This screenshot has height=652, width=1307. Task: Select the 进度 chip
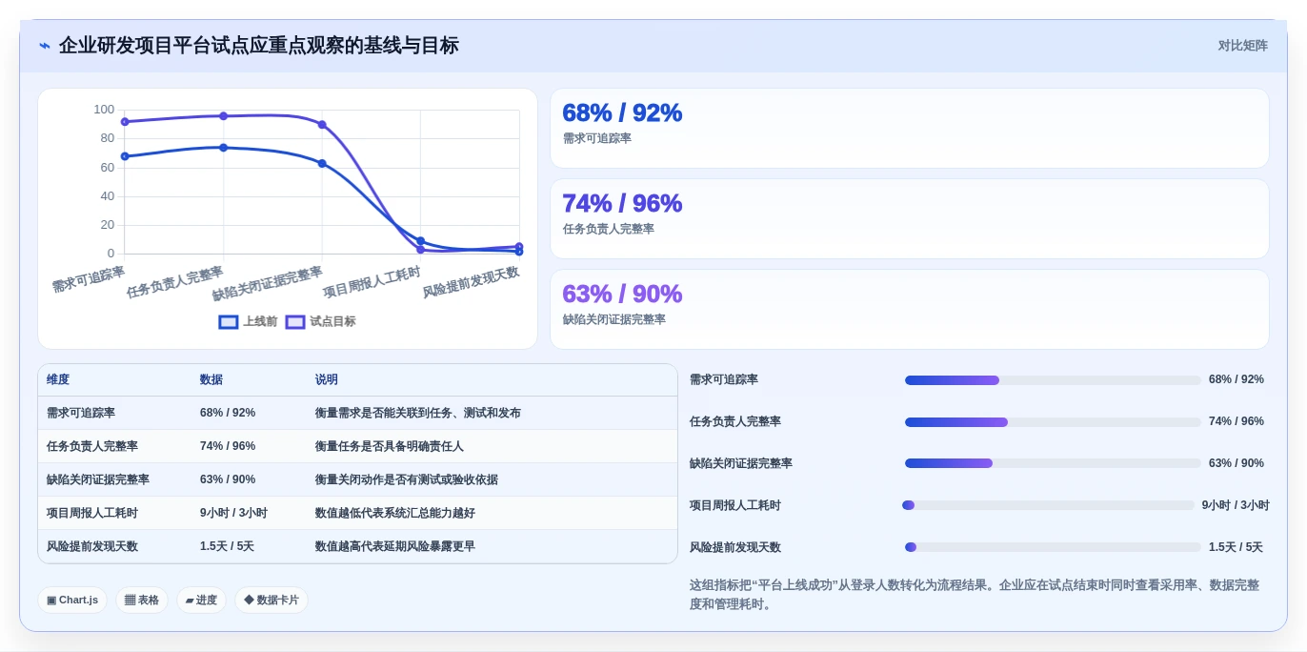tap(201, 601)
